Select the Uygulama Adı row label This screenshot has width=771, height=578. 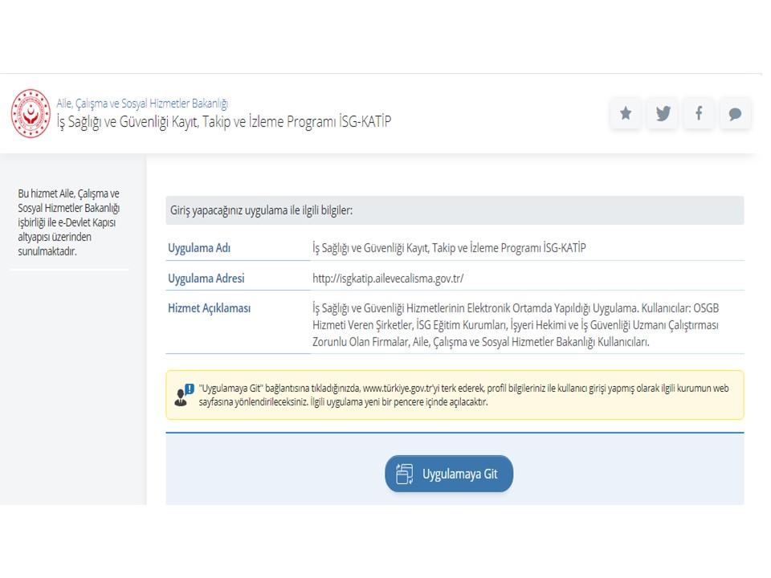199,248
